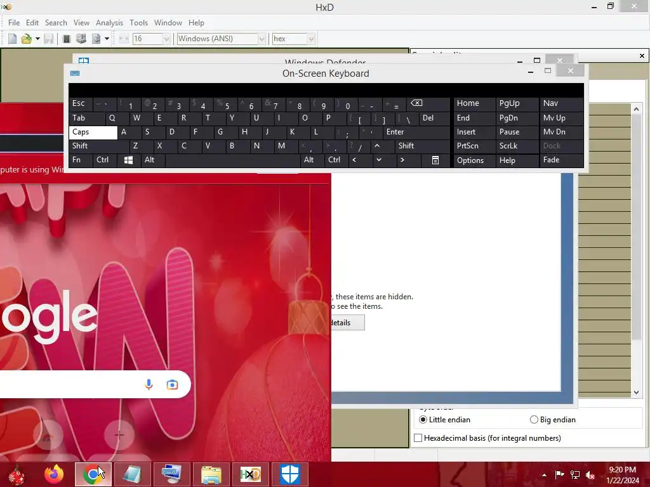Image resolution: width=650 pixels, height=487 pixels.
Task: Tap the Esc key on keyboard
Action: pyautogui.click(x=81, y=103)
